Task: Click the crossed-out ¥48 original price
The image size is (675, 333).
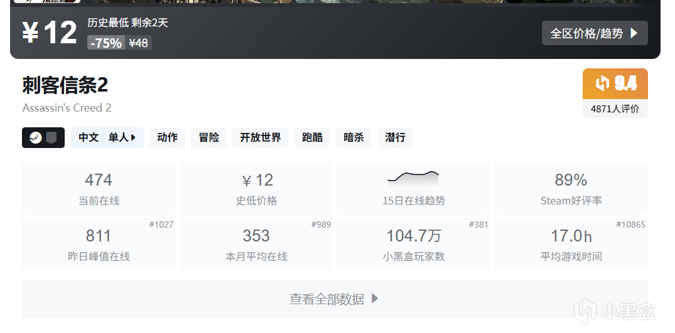Action: (139, 43)
